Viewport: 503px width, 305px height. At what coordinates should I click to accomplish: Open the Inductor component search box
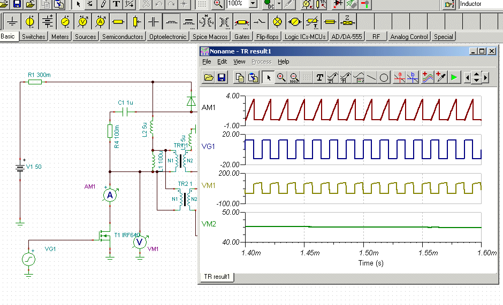pyautogui.click(x=480, y=4)
